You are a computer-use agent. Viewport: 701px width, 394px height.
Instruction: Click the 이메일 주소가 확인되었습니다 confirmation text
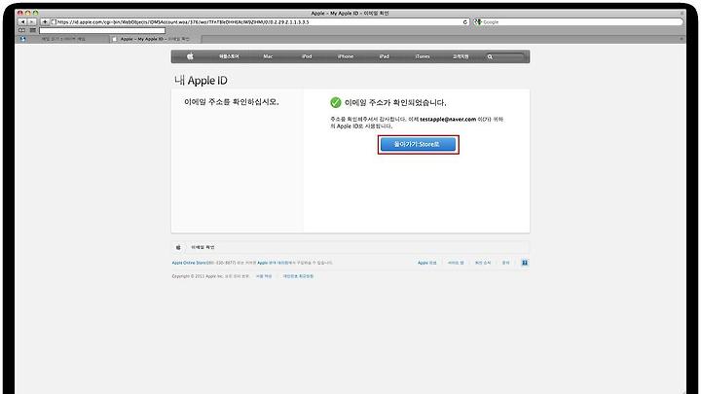(x=395, y=103)
